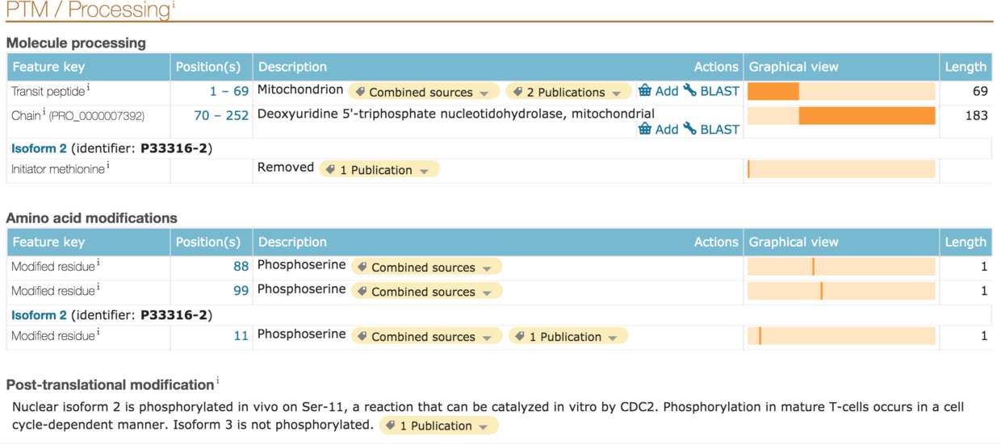The height and width of the screenshot is (444, 1001).
Task: Expand 1 Publication under Post-translational modification text
Action: [x=438, y=425]
